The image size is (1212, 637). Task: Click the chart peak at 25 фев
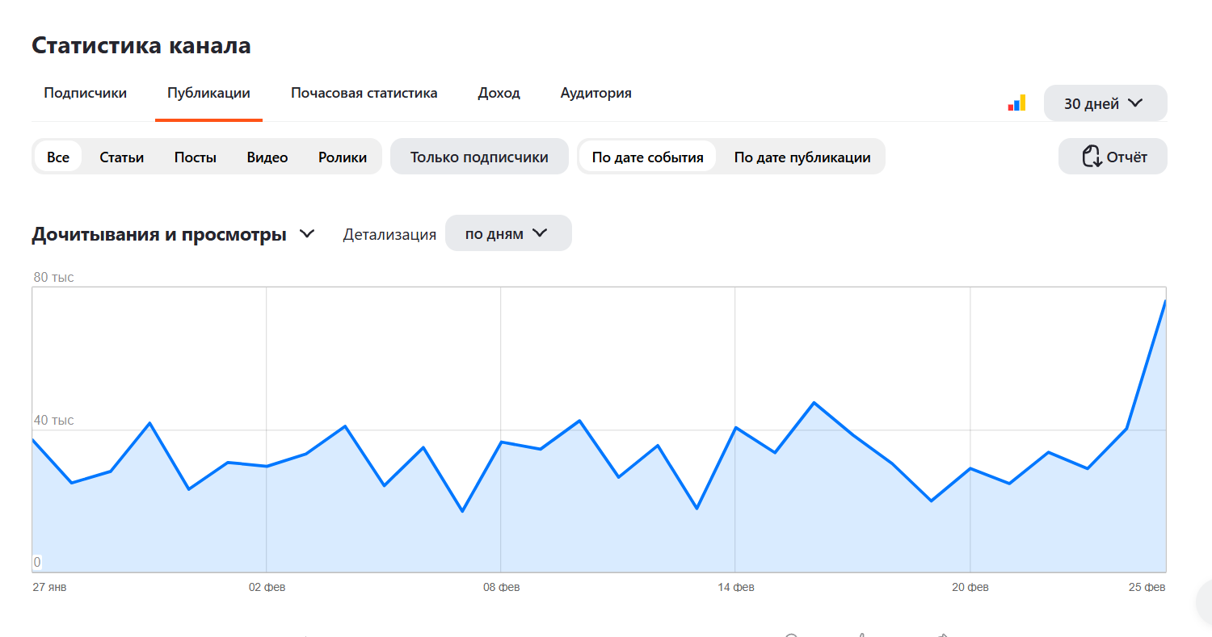point(1164,301)
